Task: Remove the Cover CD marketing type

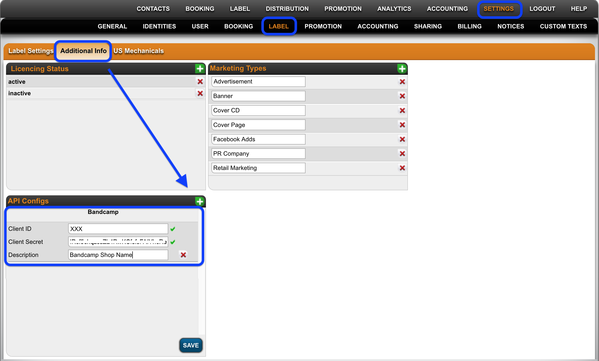Action: 402,110
